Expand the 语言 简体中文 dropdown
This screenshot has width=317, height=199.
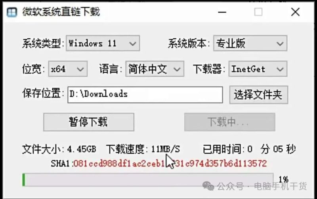pos(155,69)
